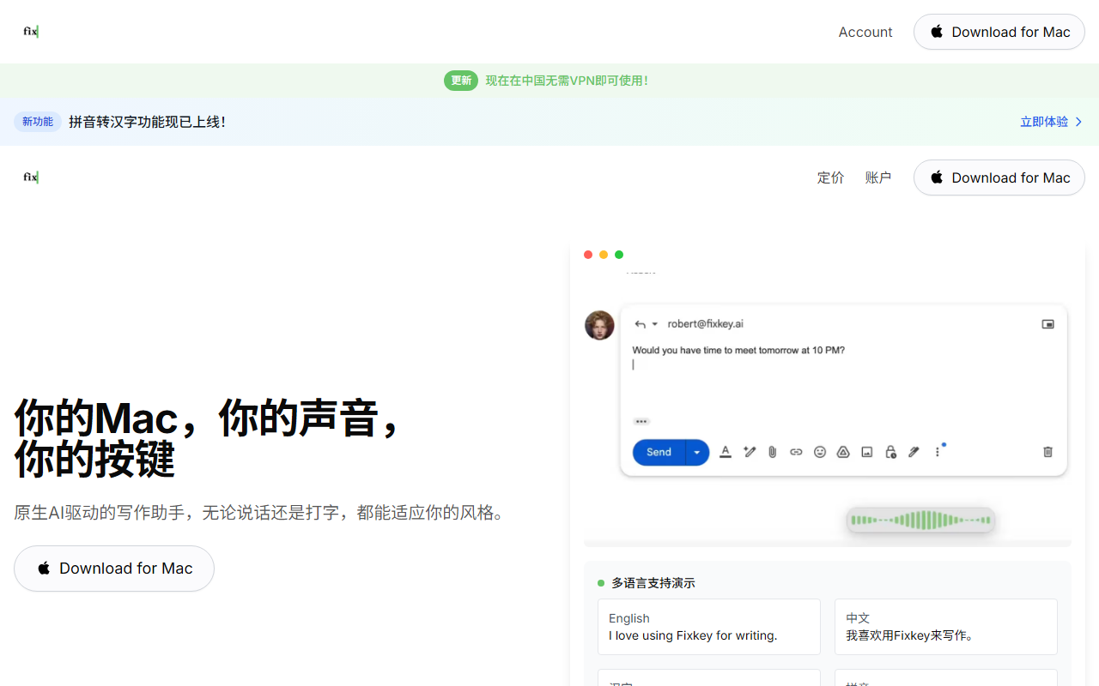Click hero section Download for Mac button
This screenshot has width=1099, height=686.
114,569
